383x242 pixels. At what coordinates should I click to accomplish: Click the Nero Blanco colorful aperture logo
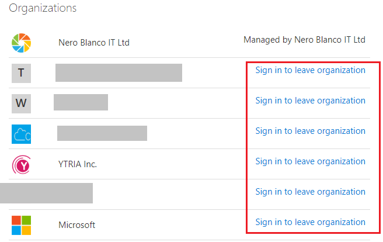21,43
